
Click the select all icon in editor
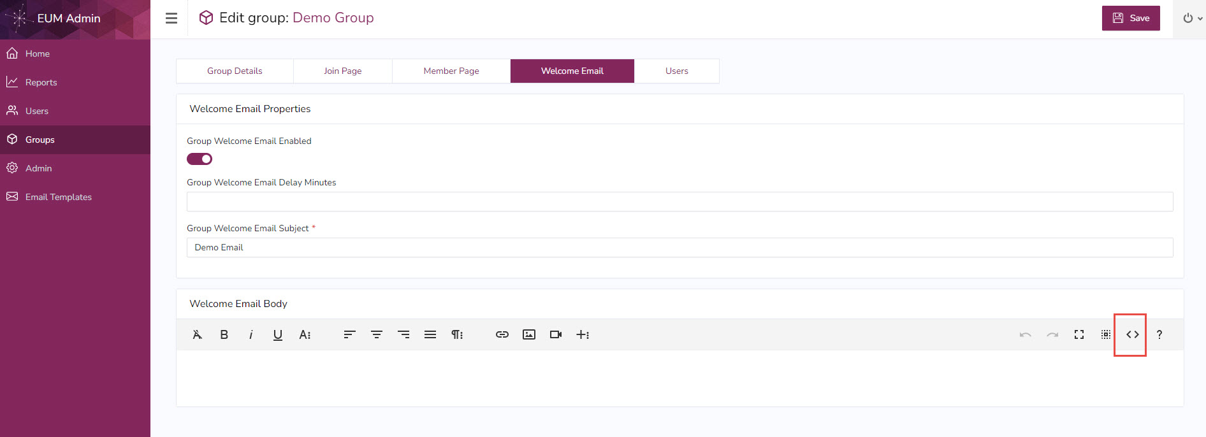1106,334
